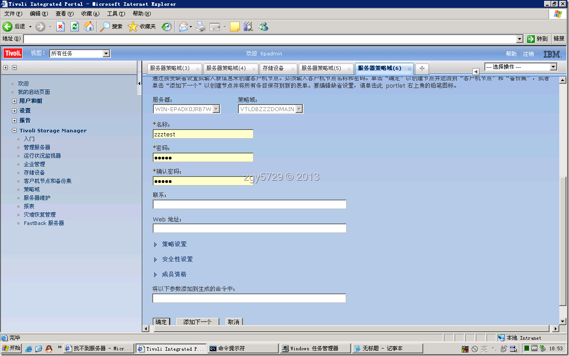Click the IE Back arrow button
Image resolution: width=569 pixels, height=356 pixels.
coord(8,27)
